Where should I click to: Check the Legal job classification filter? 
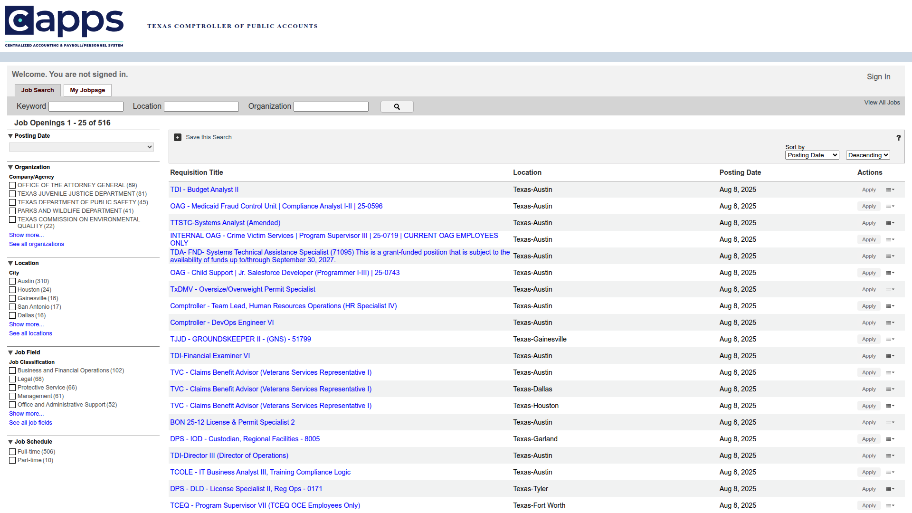point(12,379)
